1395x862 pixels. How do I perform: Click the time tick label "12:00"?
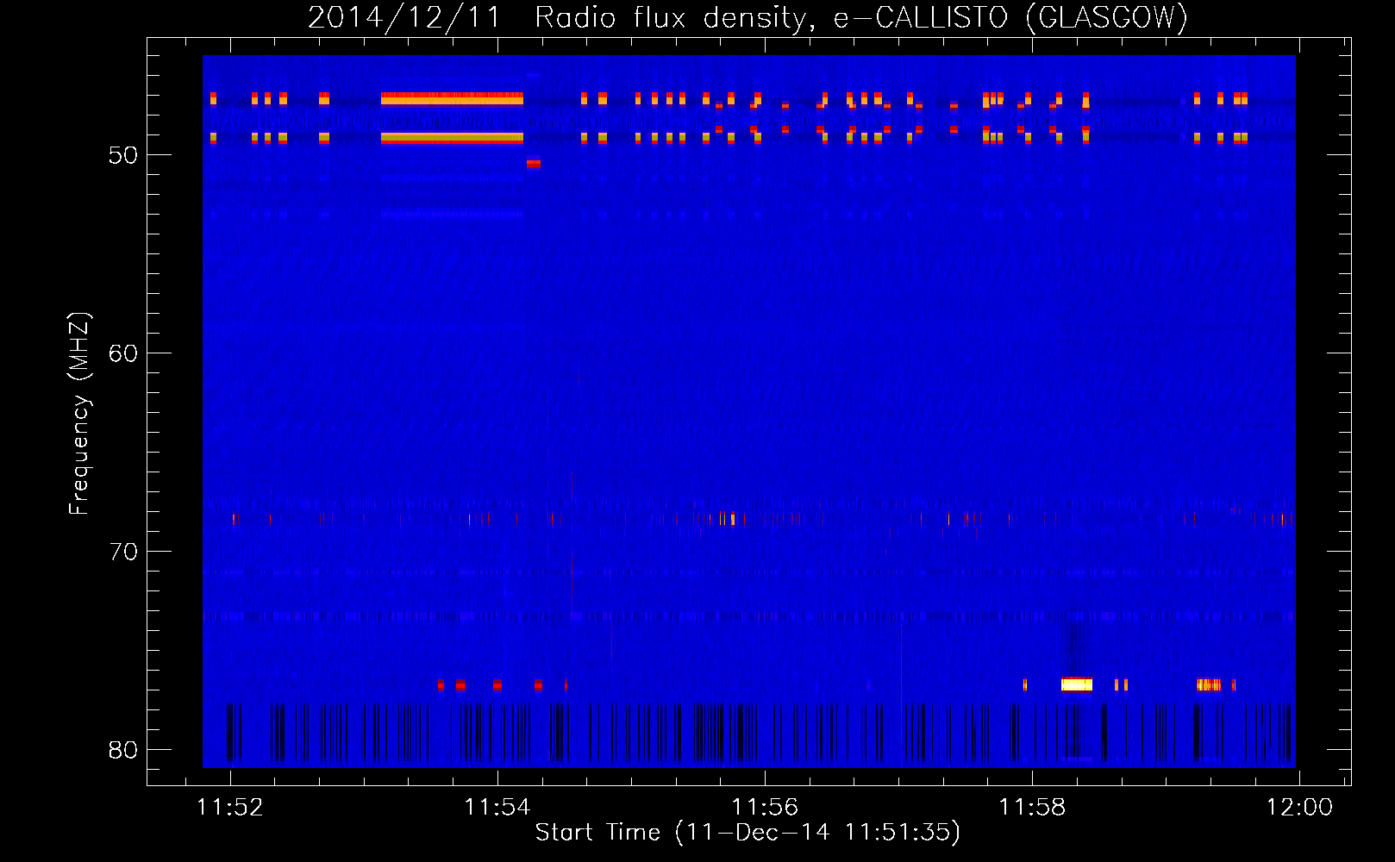[1299, 807]
